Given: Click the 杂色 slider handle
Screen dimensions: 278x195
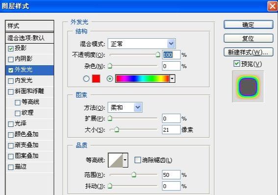Looking at the screenshot, I should pyautogui.click(x=110, y=66).
